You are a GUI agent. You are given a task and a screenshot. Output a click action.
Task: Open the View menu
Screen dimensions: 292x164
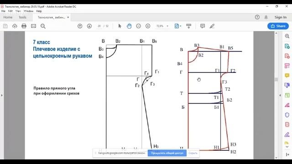point(18,11)
